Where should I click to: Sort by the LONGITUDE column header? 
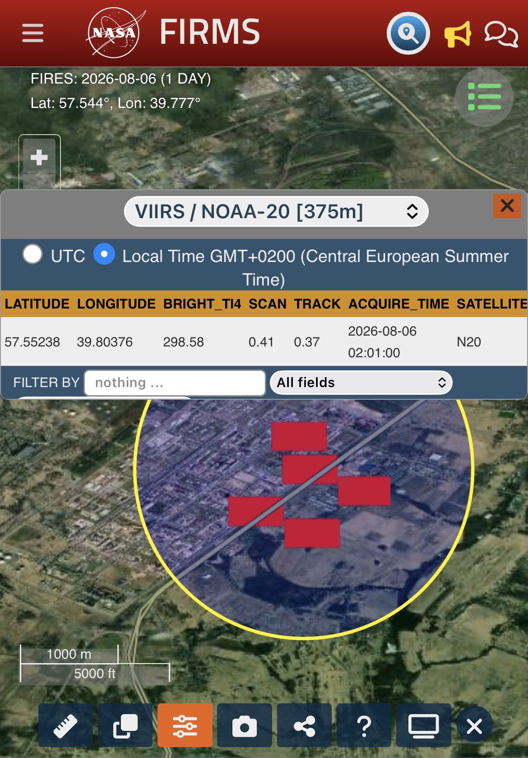(116, 304)
